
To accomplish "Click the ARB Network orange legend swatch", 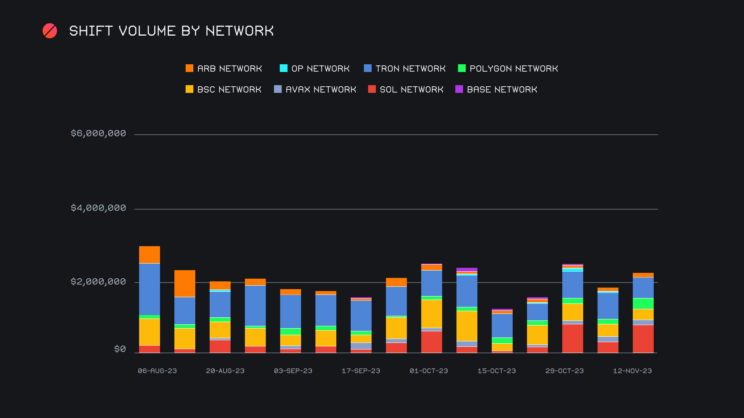I will pyautogui.click(x=189, y=69).
